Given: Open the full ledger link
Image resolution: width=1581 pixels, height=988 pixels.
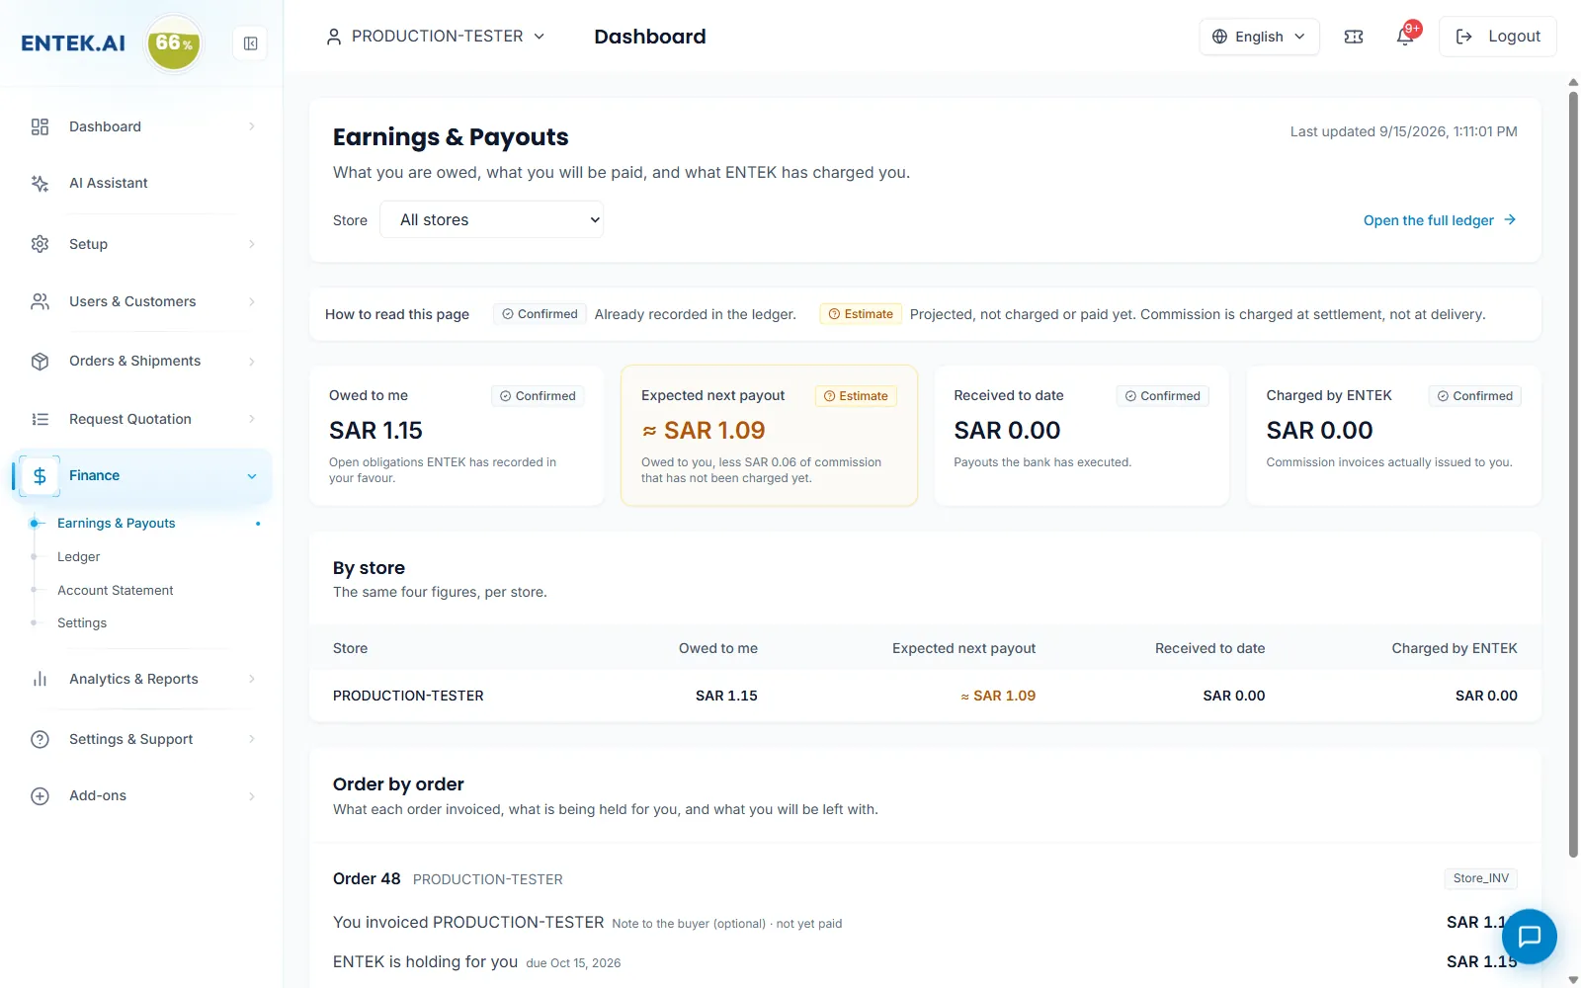Looking at the screenshot, I should point(1440,220).
